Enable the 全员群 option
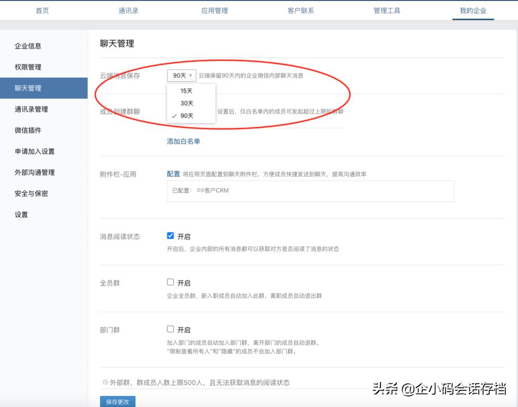Viewport: 518px width, 407px height. click(x=170, y=282)
